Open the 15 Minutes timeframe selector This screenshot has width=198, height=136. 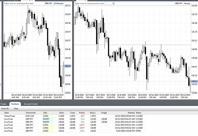pyautogui.click(x=59, y=3)
